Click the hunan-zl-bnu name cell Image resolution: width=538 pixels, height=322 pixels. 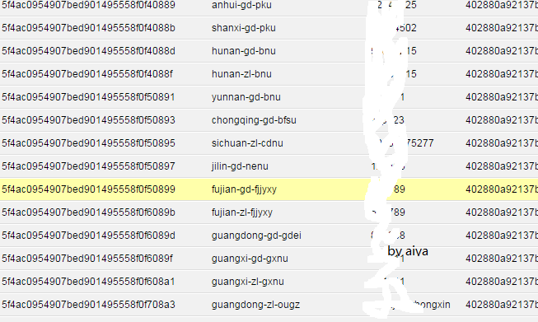click(x=241, y=74)
